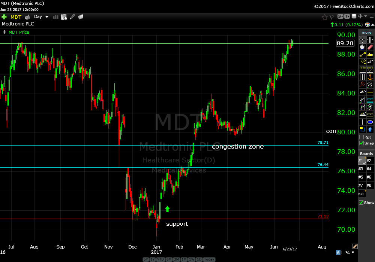
Task: Open the folder icon in top toolbar
Action: [x=81, y=17]
